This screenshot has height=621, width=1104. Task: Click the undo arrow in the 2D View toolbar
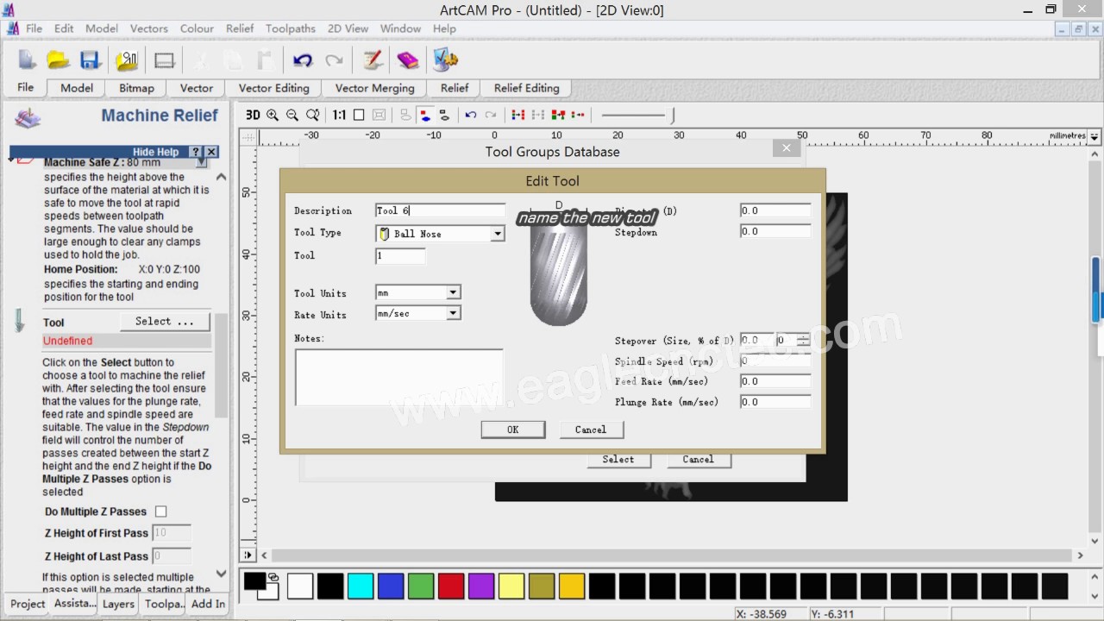click(471, 115)
